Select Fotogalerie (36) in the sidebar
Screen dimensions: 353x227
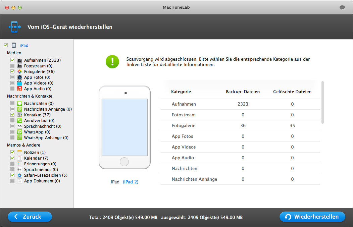(x=39, y=71)
